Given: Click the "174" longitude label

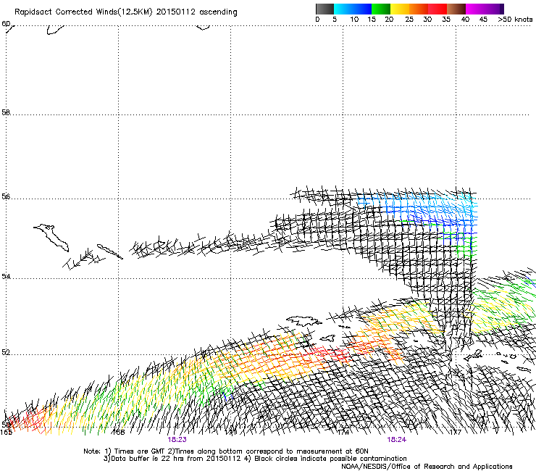Looking at the screenshot, I should pos(343,433).
